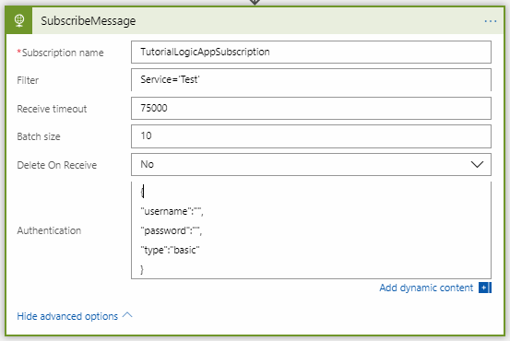The width and height of the screenshot is (510, 341).
Task: Focus the Subscription name input field
Action: [311, 52]
